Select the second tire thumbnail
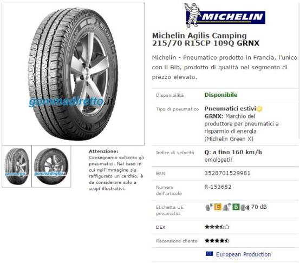 click(x=51, y=166)
